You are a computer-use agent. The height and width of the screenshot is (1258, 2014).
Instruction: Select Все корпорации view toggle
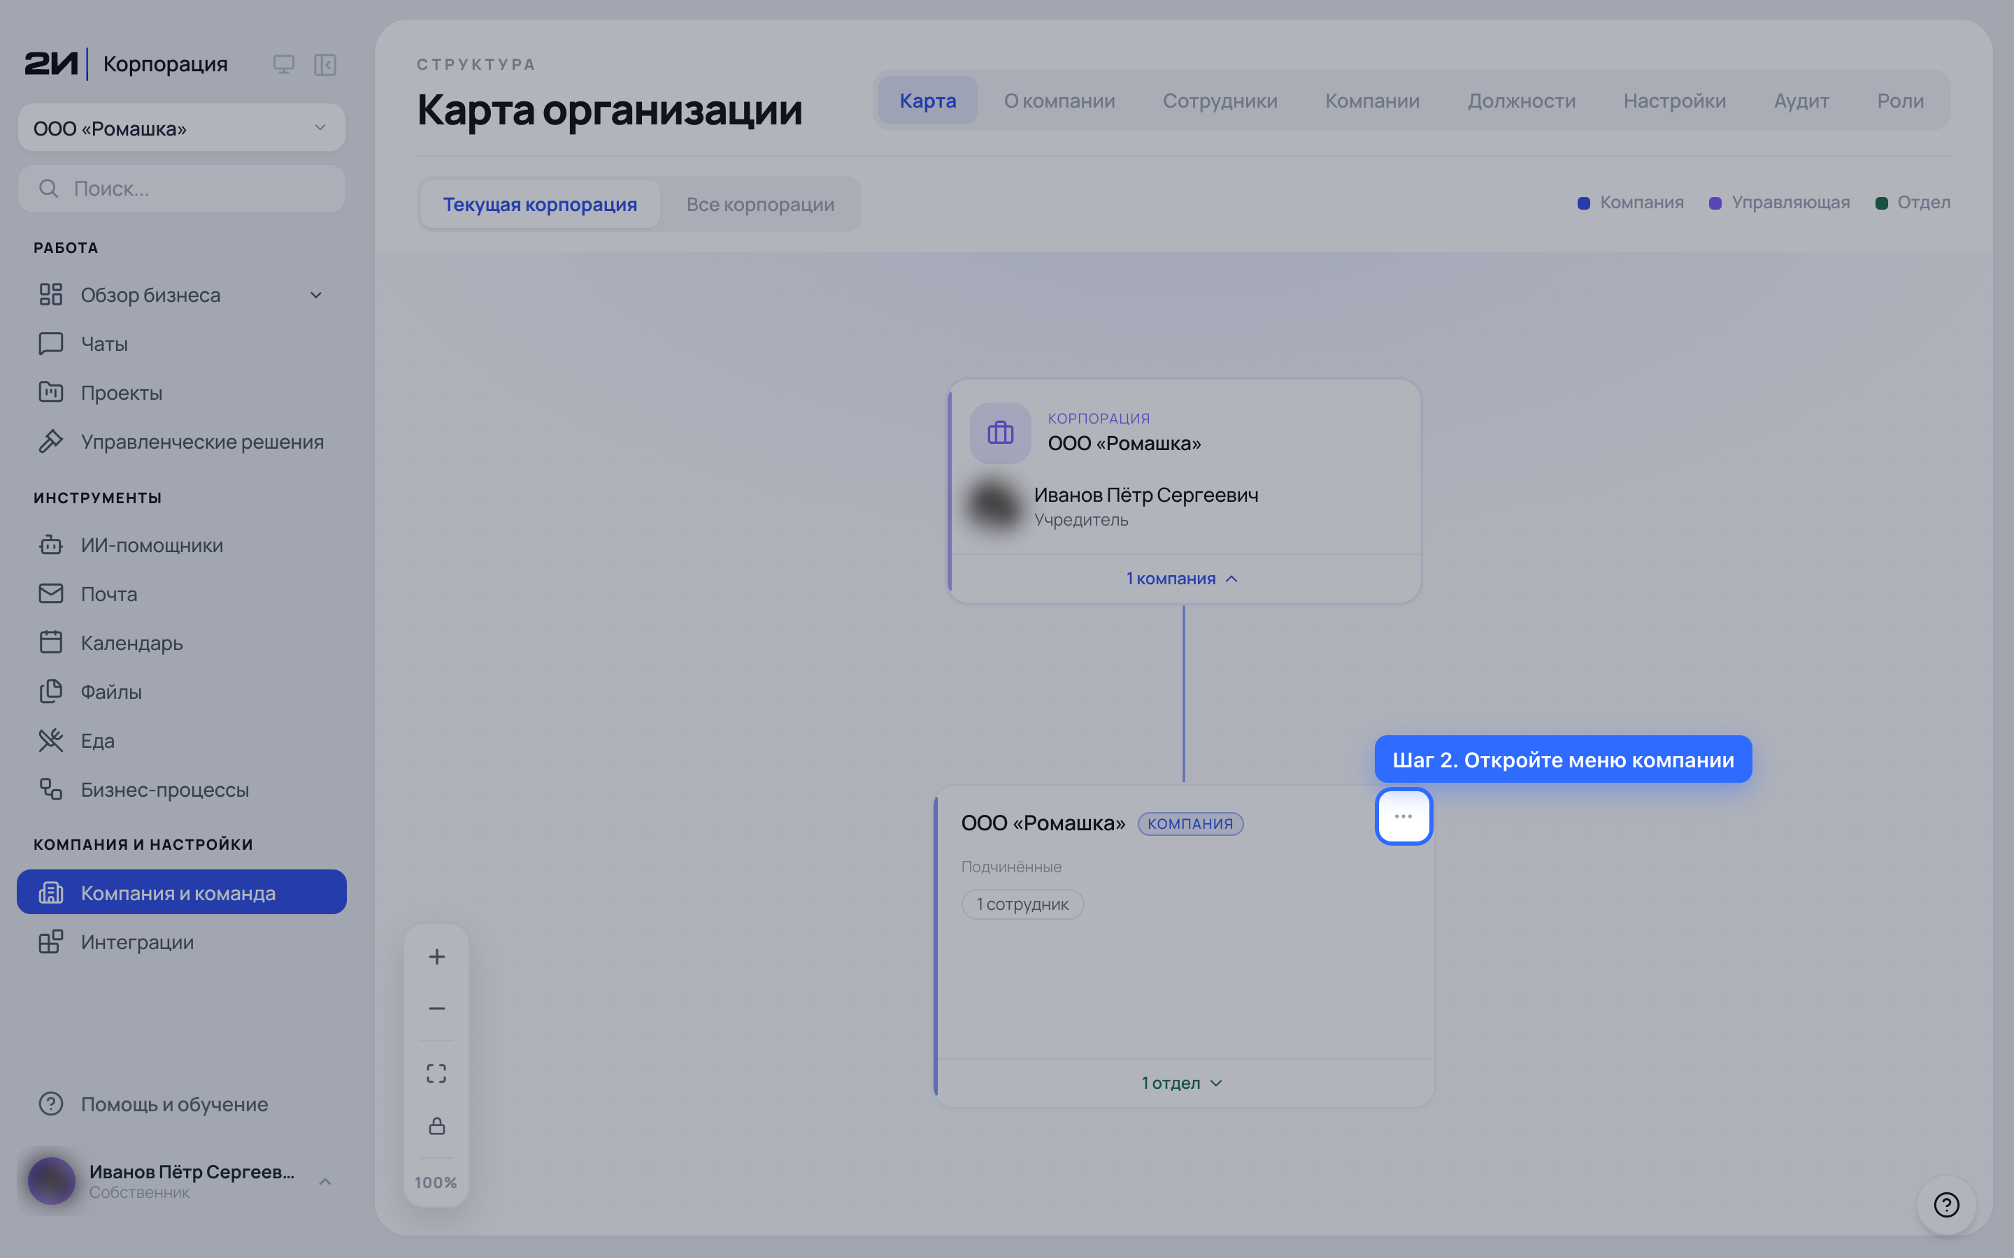pos(760,204)
